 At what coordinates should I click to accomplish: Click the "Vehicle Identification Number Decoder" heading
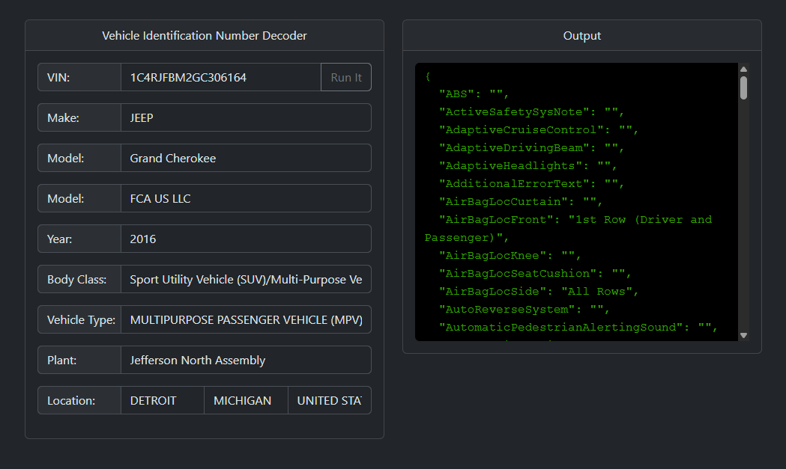[205, 36]
